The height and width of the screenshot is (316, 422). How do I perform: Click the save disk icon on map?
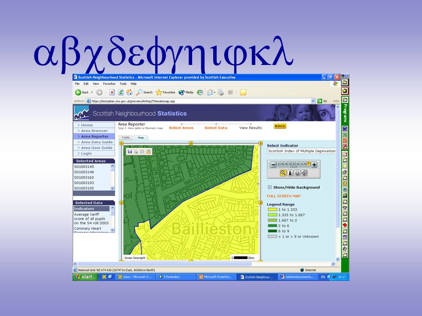pyautogui.click(x=130, y=151)
